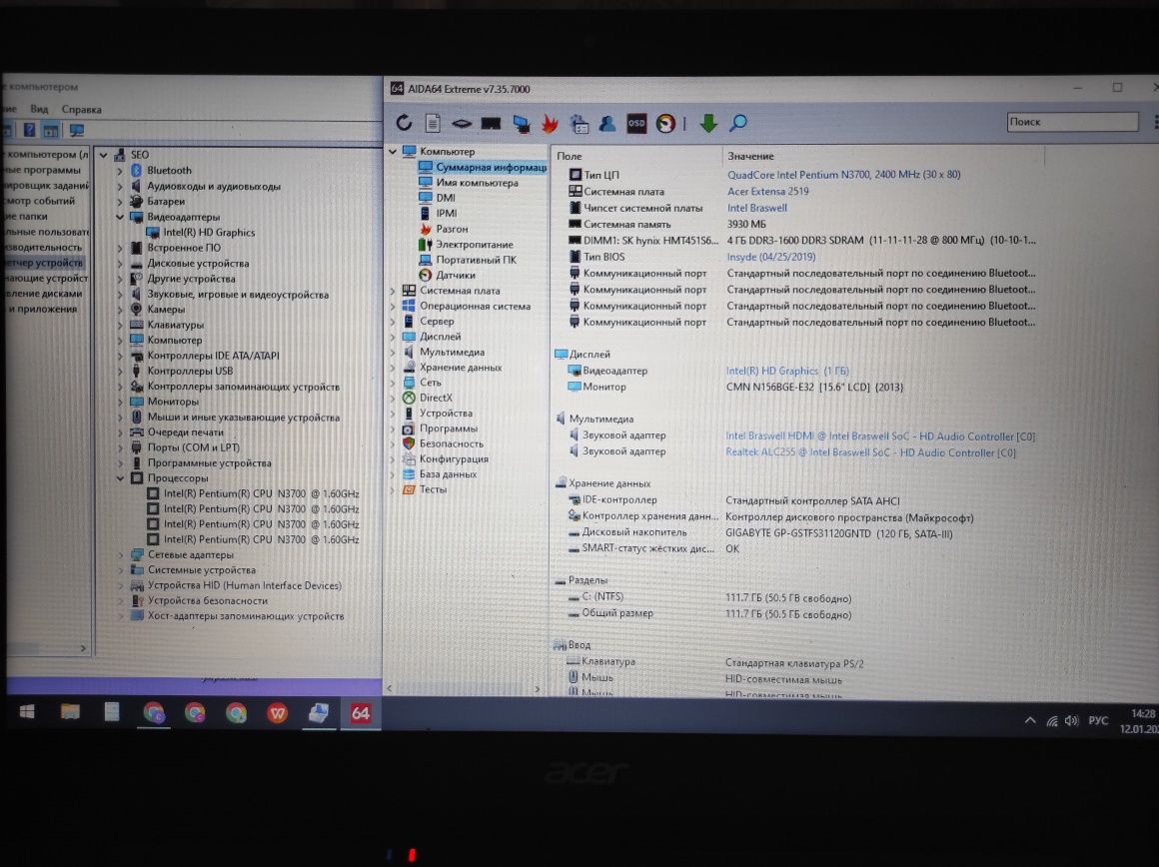Collapse Видеоадаптеры in Device Manager
Image resolution: width=1159 pixels, height=867 pixels.
click(120, 217)
